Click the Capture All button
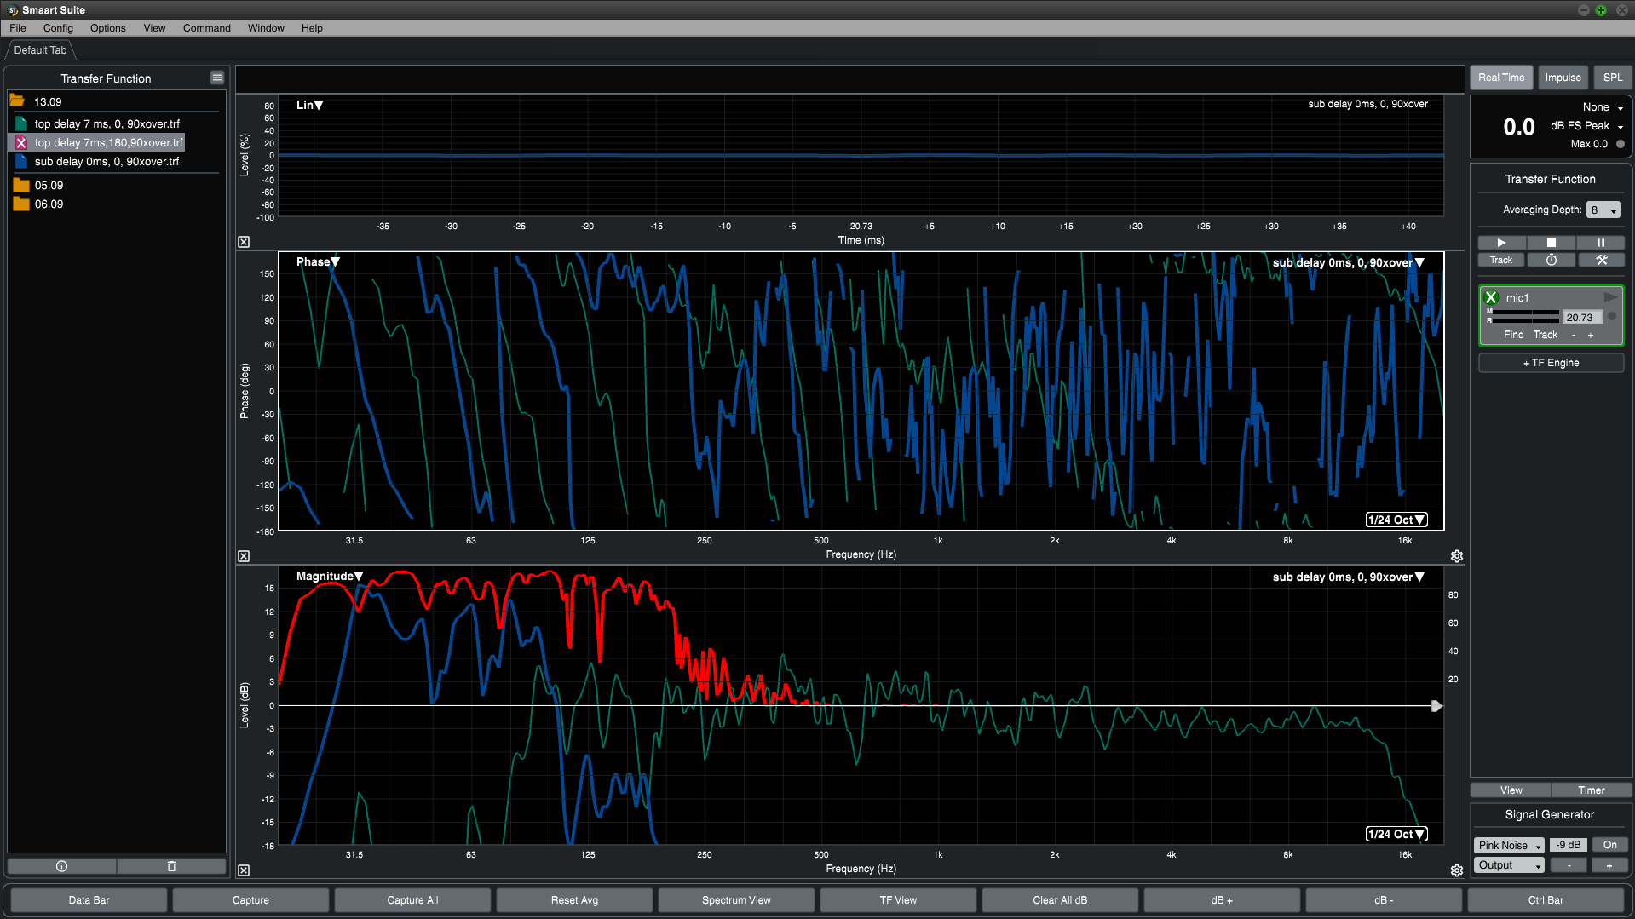Viewport: 1635px width, 919px height. [x=412, y=900]
